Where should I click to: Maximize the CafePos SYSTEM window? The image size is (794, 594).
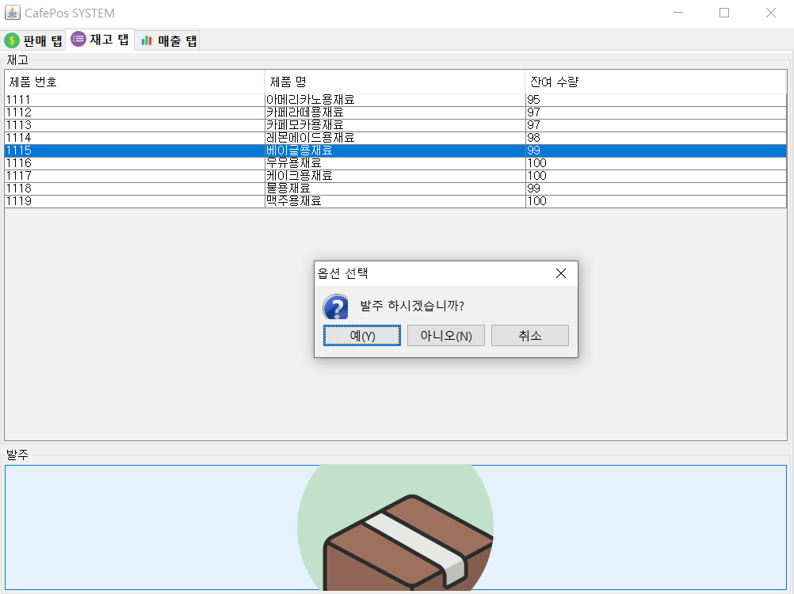[x=724, y=13]
